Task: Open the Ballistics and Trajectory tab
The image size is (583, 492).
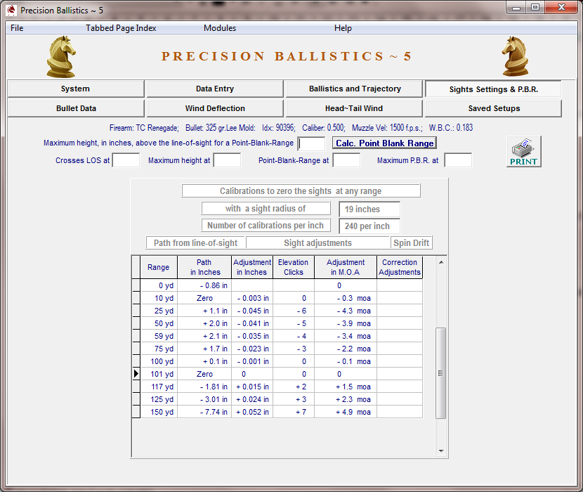Action: 355,89
